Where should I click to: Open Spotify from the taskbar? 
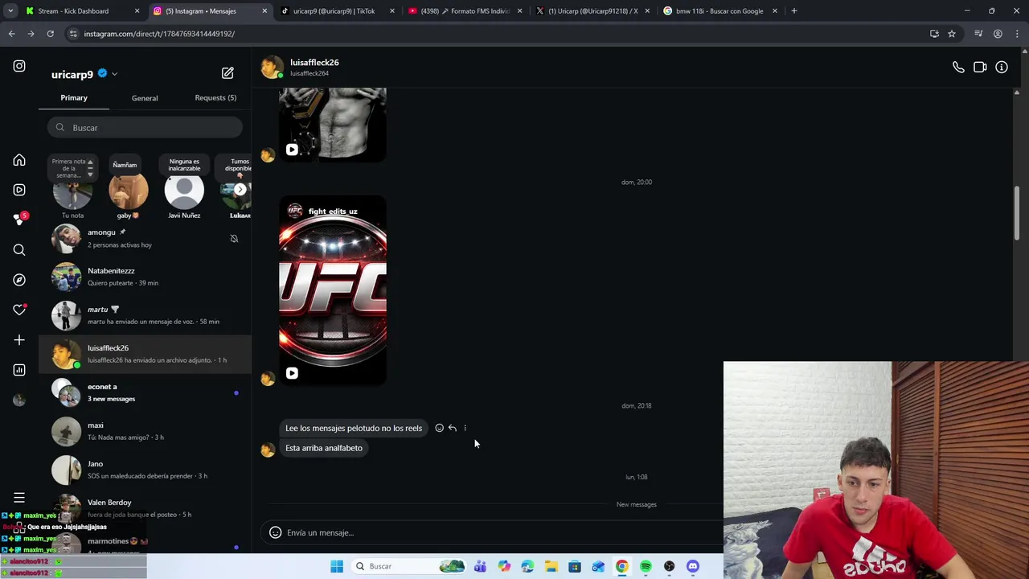pyautogui.click(x=646, y=566)
